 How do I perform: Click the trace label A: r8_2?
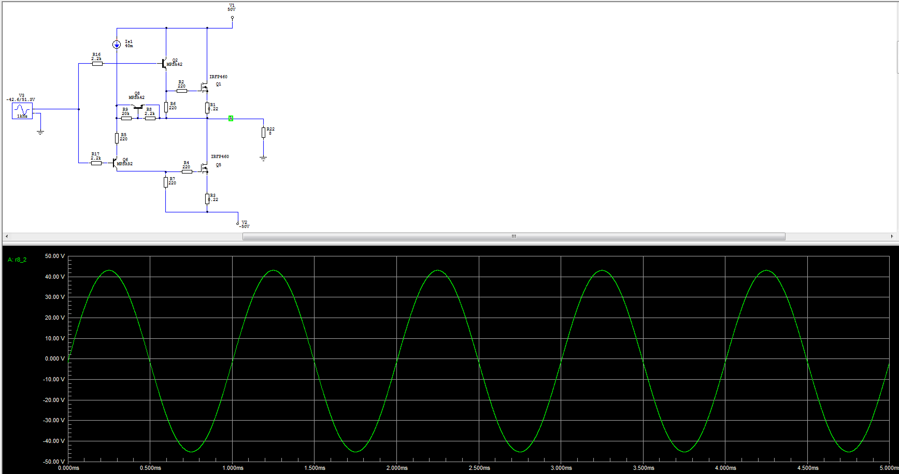[17, 260]
